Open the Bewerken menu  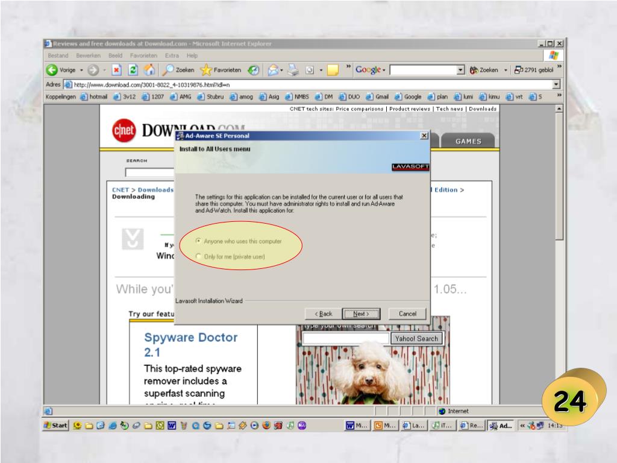coord(88,55)
